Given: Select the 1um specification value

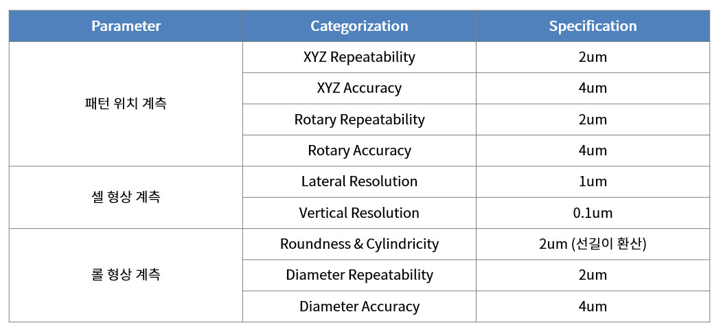Looking at the screenshot, I should point(593,181).
